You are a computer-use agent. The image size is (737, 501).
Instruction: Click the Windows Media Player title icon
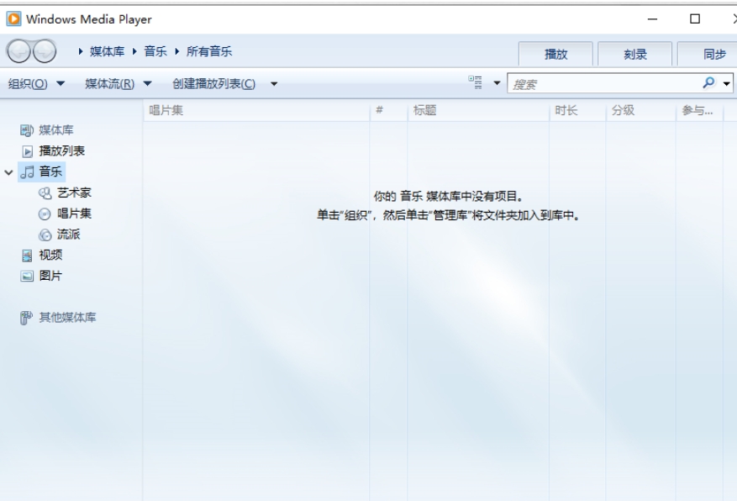coord(13,18)
